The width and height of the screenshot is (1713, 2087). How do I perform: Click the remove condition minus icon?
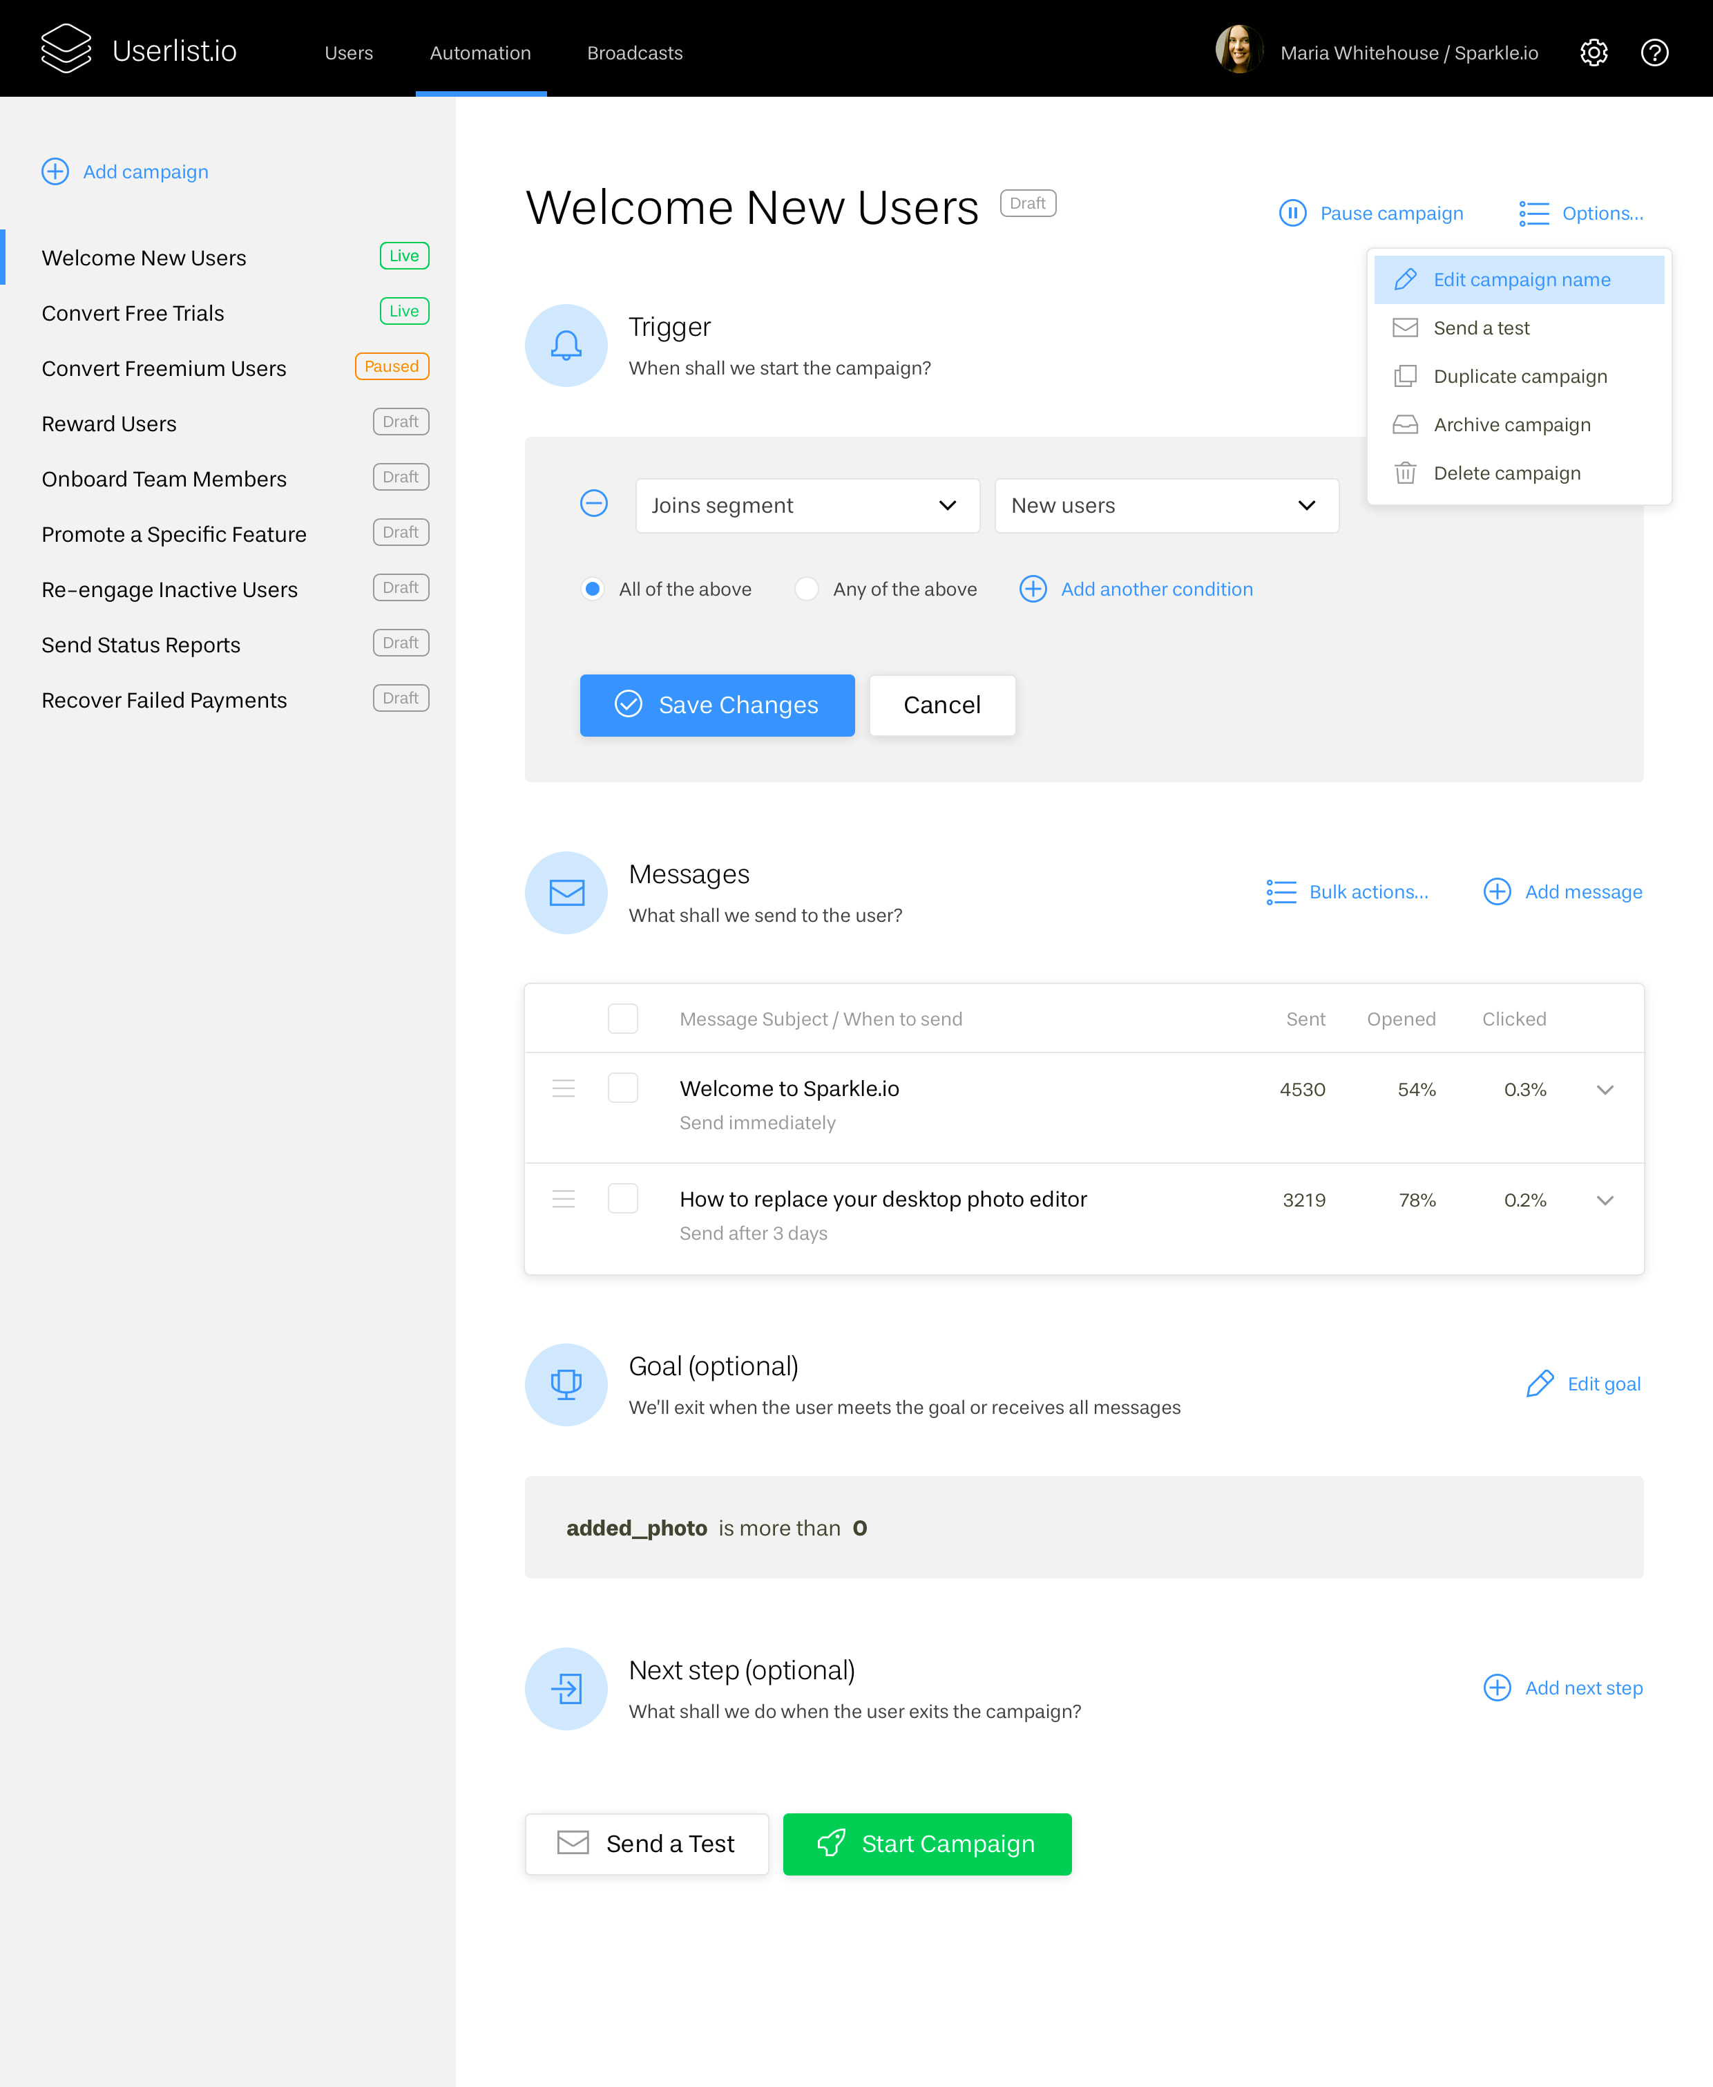coord(594,504)
